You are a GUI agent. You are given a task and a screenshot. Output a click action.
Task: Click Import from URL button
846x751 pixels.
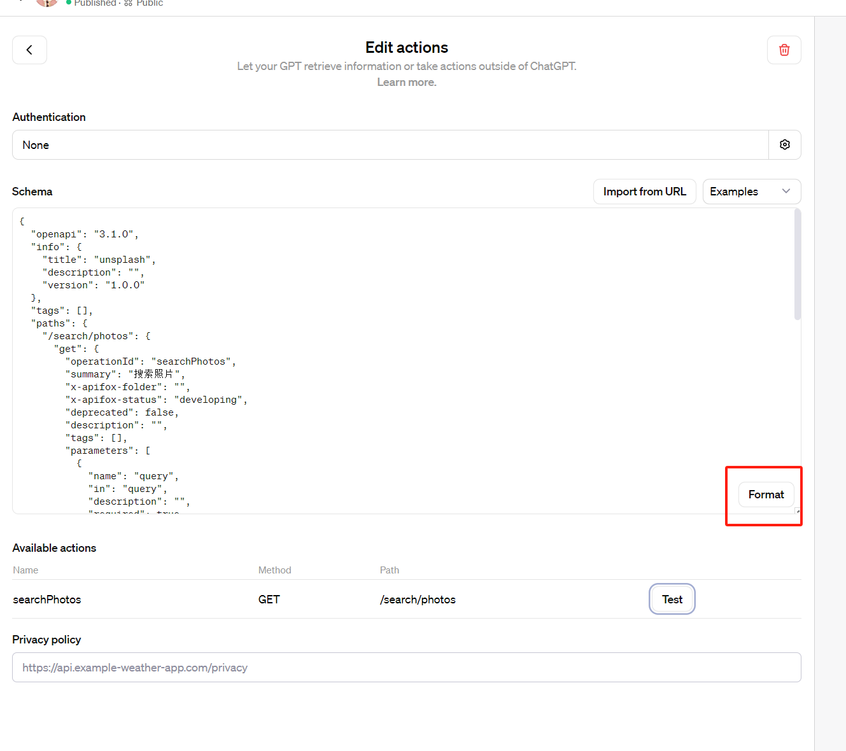[644, 192]
